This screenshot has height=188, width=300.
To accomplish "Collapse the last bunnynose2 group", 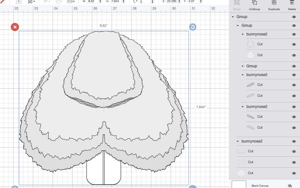I will coord(237,141).
